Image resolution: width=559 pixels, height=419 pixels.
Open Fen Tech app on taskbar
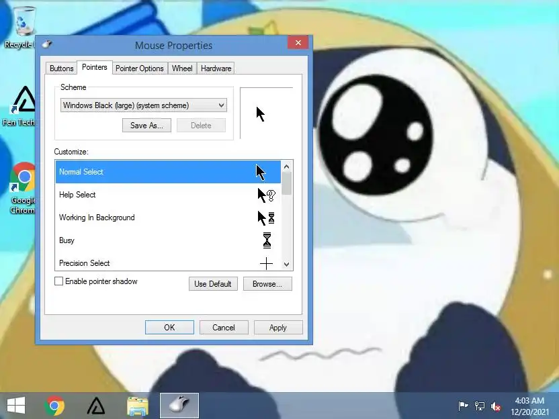pos(96,406)
